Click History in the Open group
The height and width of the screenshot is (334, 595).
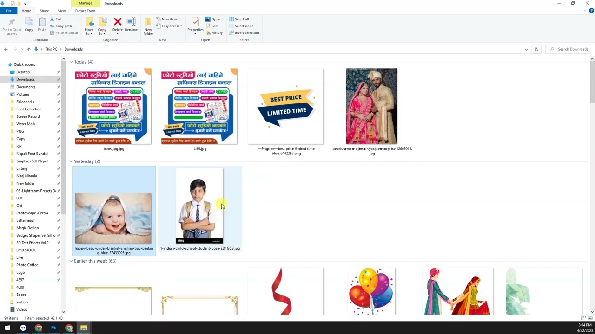coord(214,33)
